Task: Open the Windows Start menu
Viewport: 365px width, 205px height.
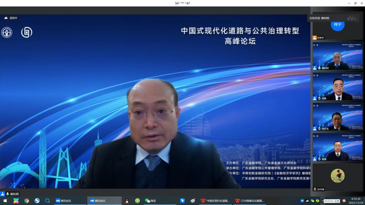Action: click(5, 201)
